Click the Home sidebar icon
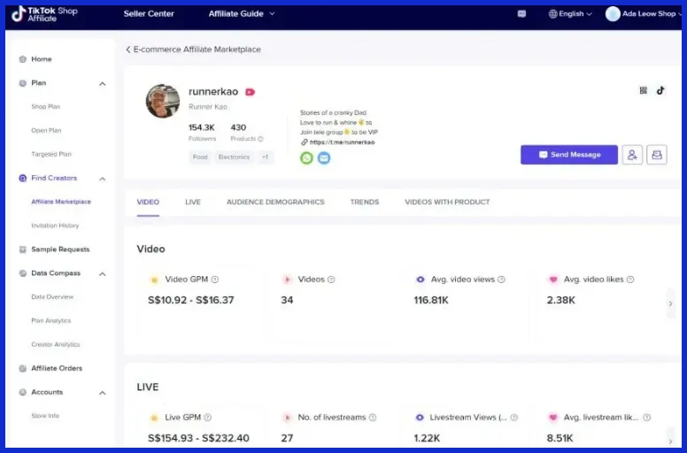Viewport: 687px width, 453px height. (23, 59)
